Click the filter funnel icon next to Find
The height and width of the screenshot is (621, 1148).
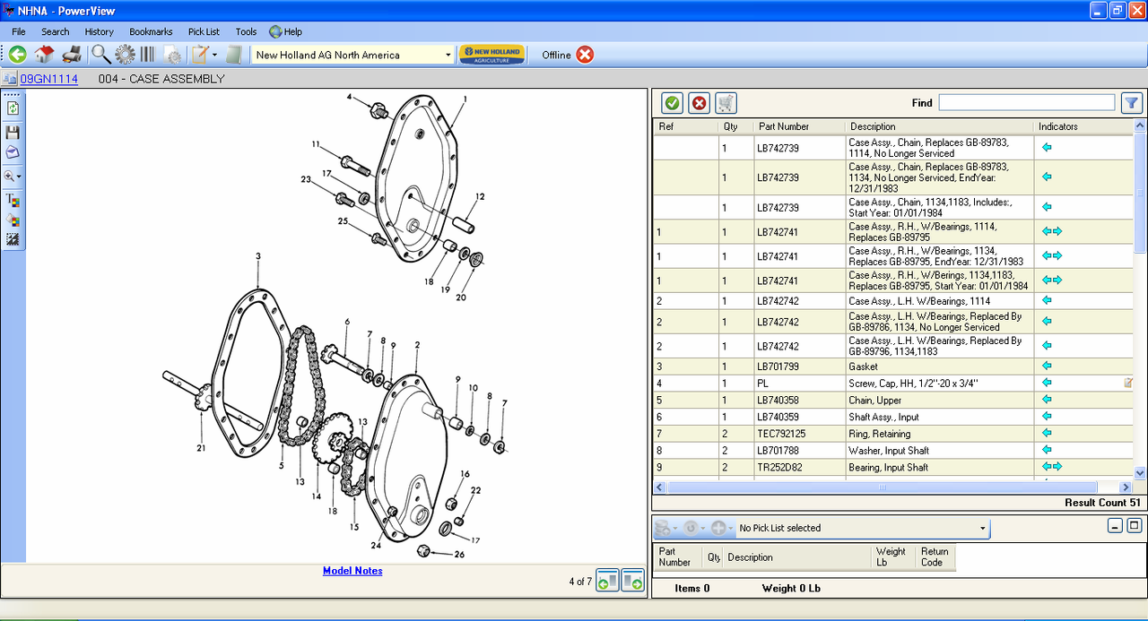[x=1132, y=103]
